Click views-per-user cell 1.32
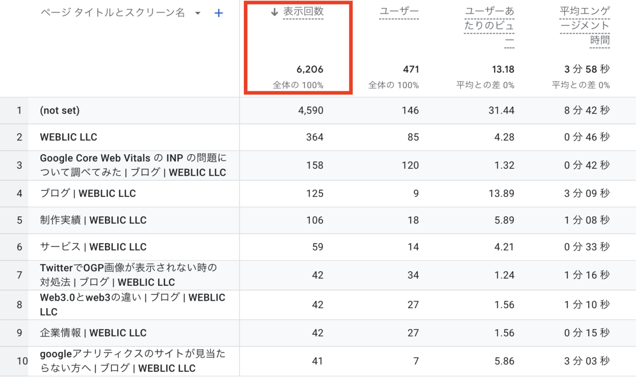 tap(504, 165)
